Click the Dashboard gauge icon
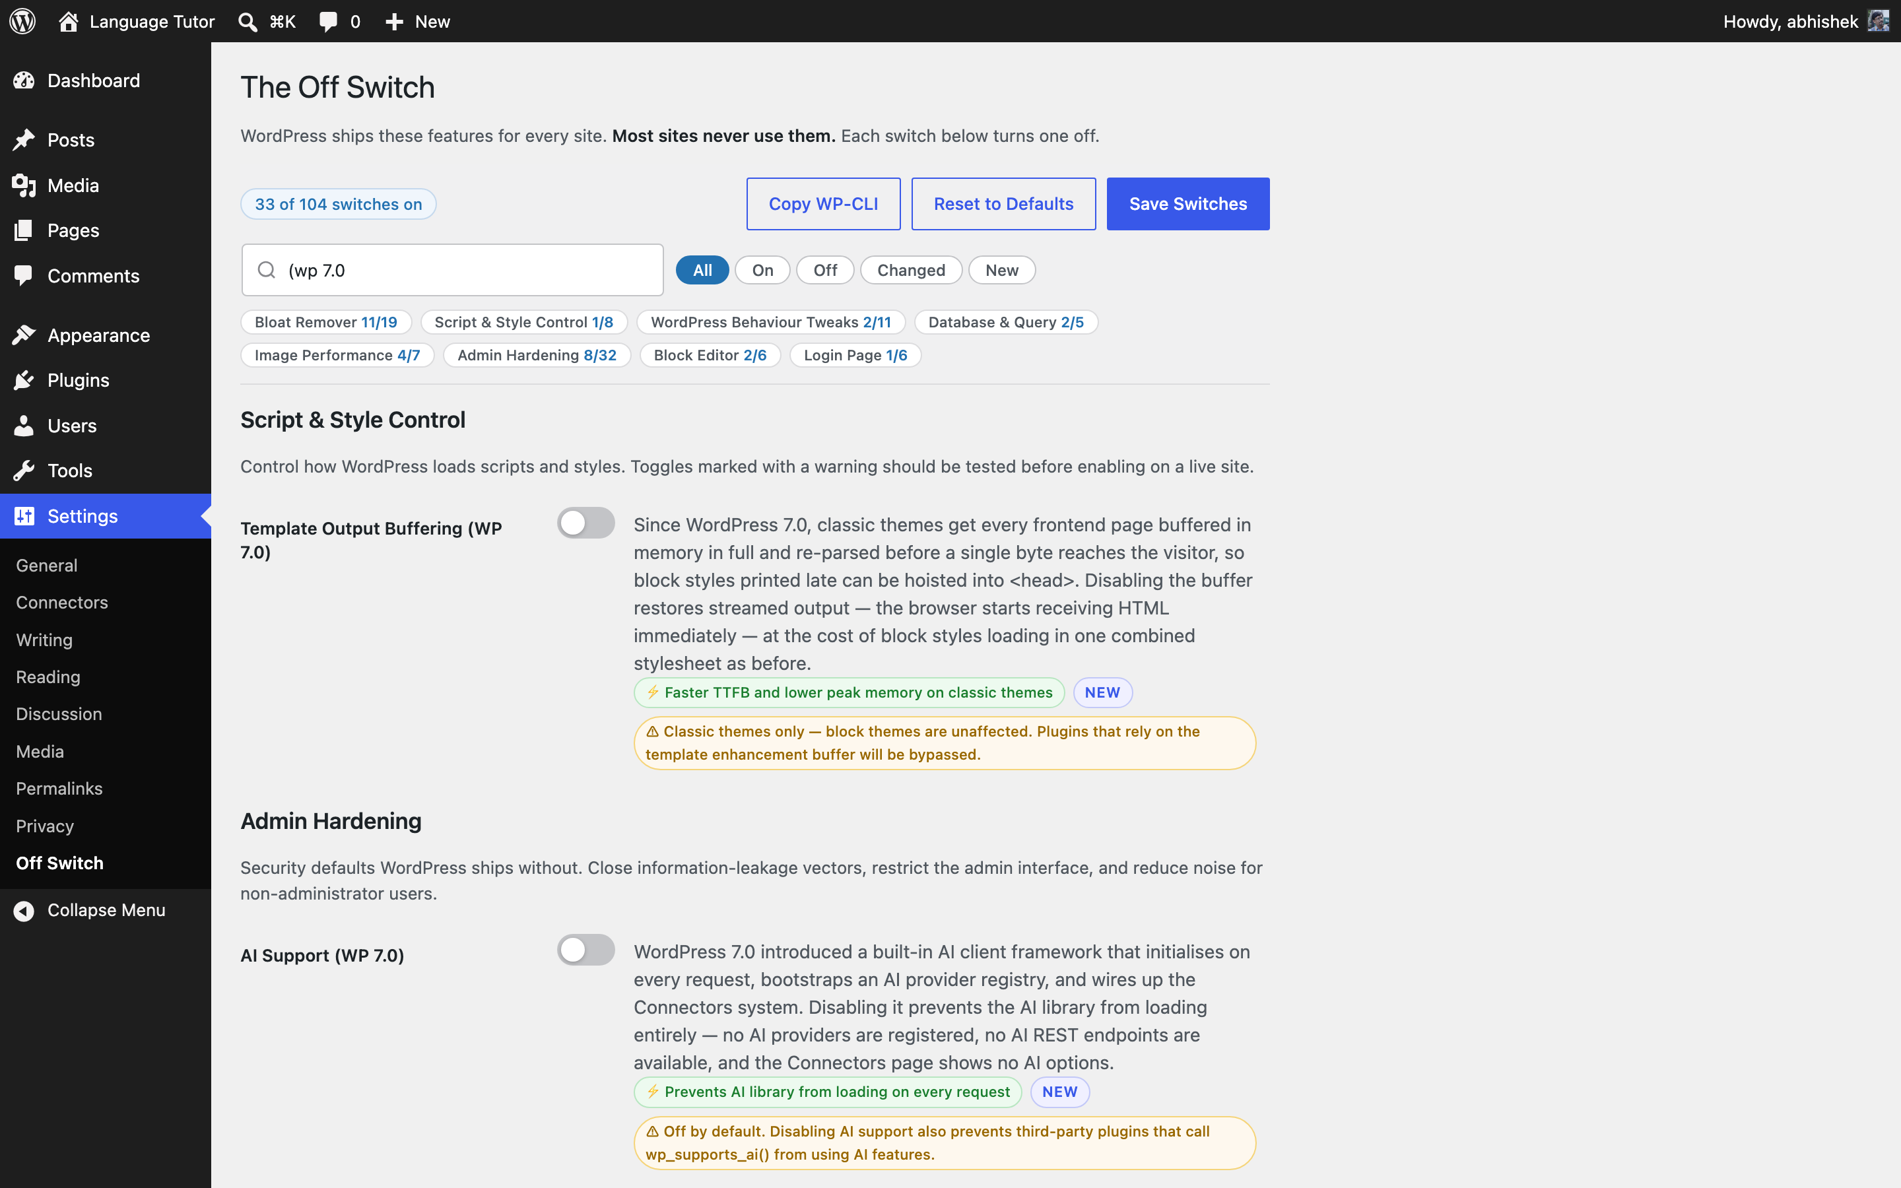 (24, 80)
